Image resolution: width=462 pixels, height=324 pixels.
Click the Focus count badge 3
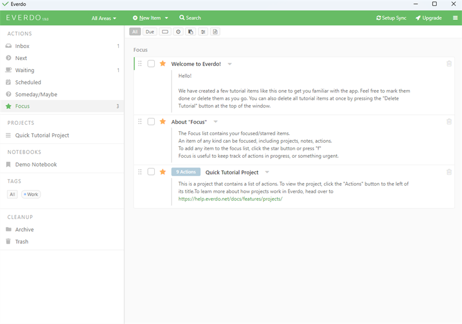pyautogui.click(x=118, y=106)
